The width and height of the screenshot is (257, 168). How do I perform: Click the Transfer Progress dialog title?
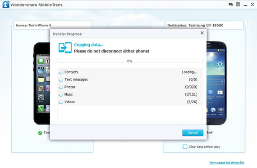67,34
